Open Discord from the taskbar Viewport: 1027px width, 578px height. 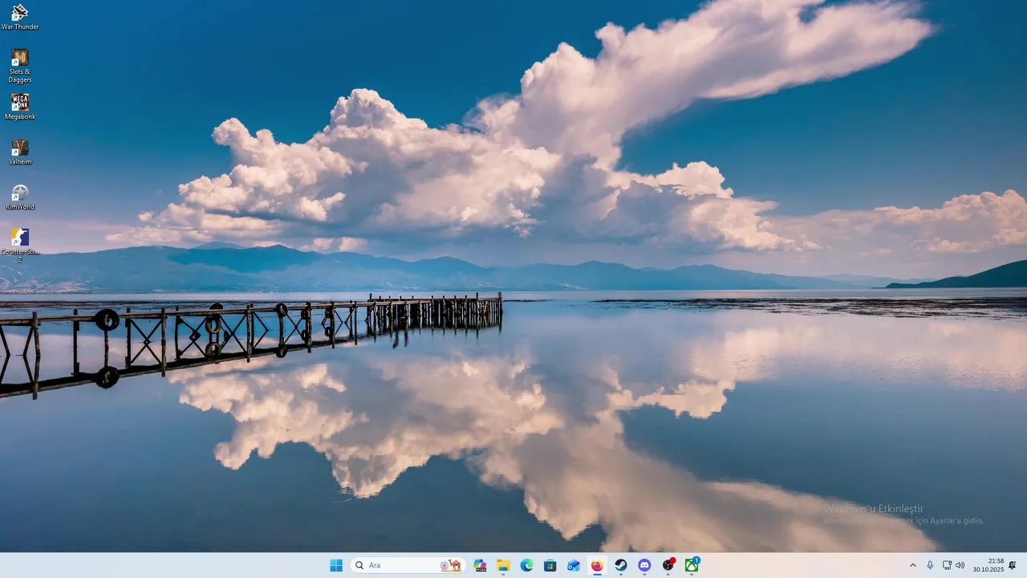644,565
